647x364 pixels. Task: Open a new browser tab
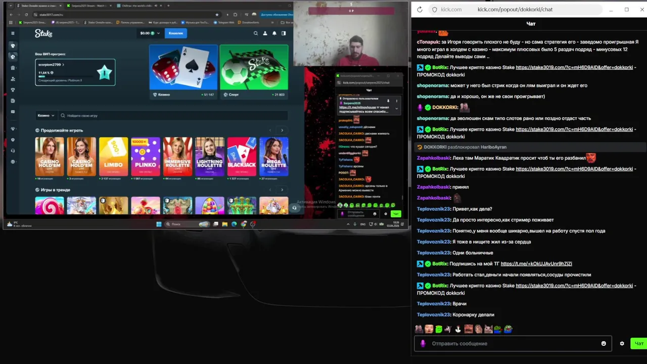click(x=168, y=6)
